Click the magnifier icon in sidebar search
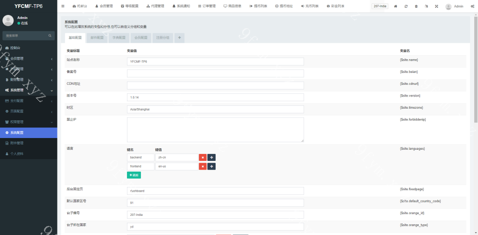Image resolution: width=478 pixels, height=235 pixels. tap(50, 35)
